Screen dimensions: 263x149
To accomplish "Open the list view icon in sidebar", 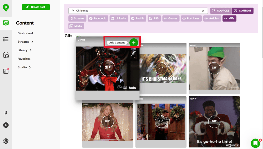I will tap(6, 39).
